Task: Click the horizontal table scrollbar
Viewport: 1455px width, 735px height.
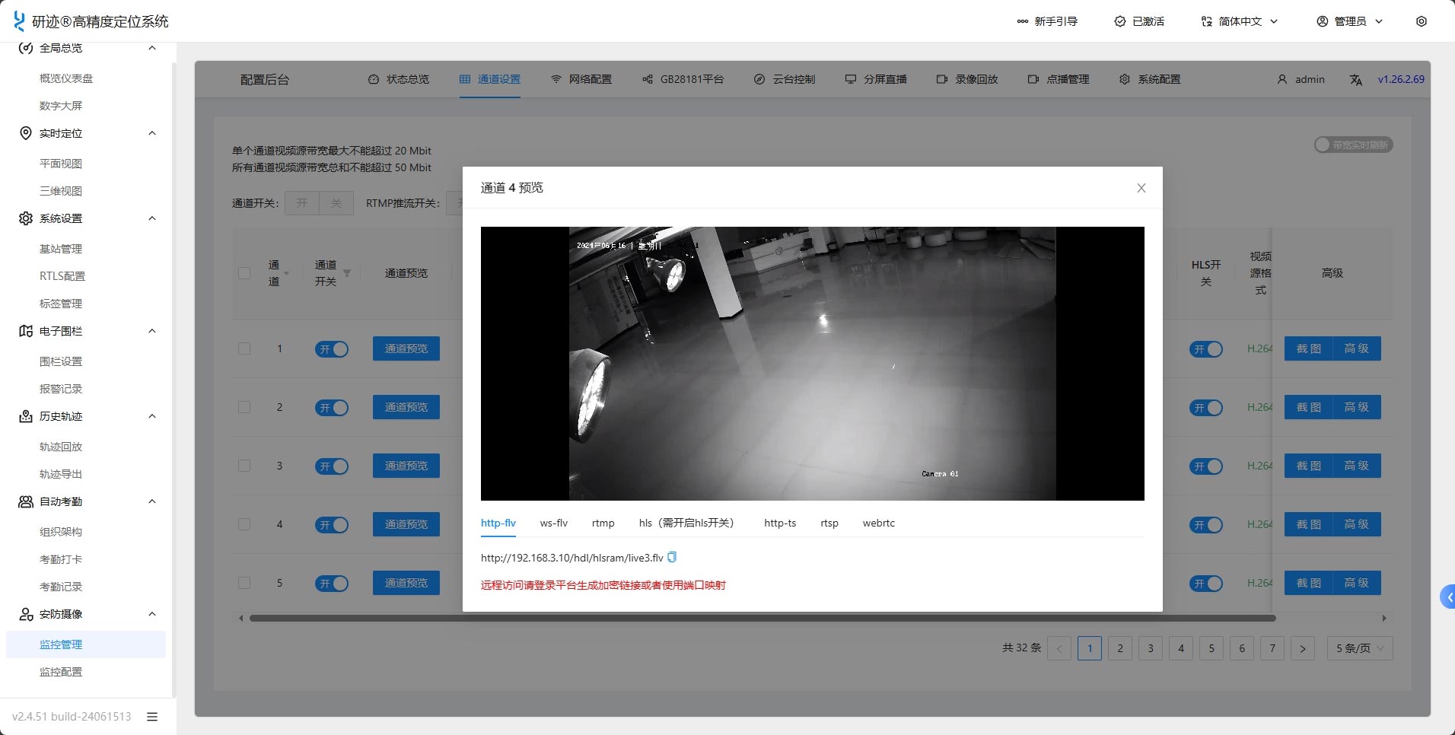Action: coord(763,618)
